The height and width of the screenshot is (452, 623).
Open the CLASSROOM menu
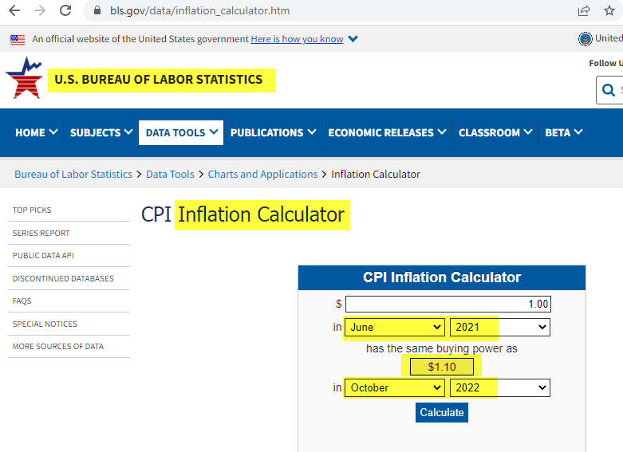(x=495, y=132)
